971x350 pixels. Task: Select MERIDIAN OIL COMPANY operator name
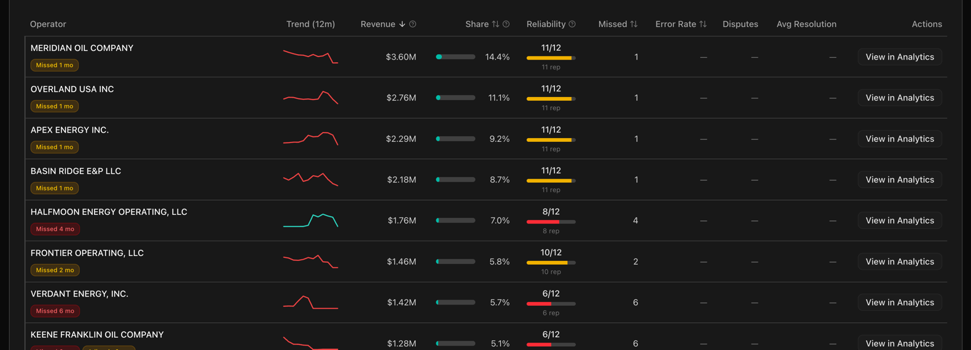coord(82,48)
